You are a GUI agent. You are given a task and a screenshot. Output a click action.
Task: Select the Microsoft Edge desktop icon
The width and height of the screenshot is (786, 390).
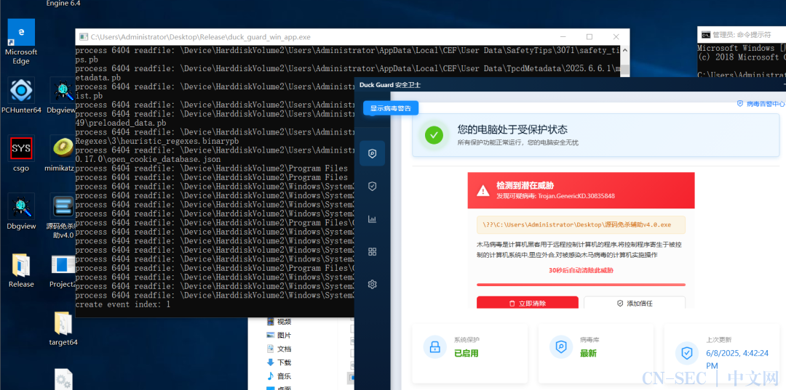(21, 42)
